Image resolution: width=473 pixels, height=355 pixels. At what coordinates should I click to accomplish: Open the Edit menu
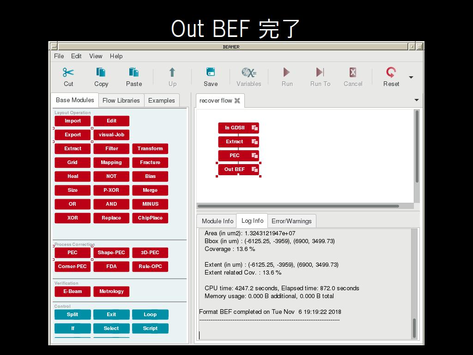coord(76,56)
